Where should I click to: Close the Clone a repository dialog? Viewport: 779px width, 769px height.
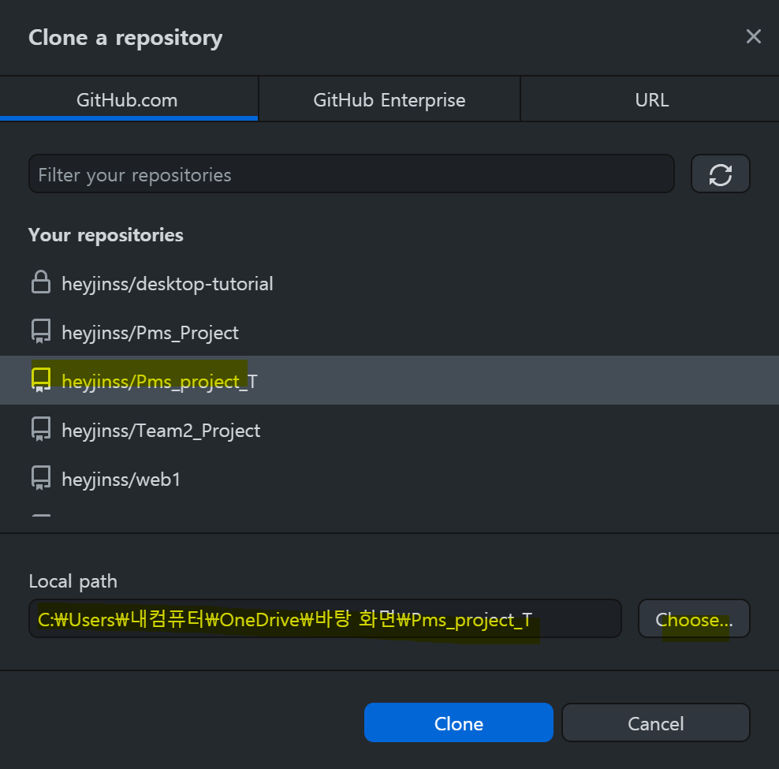coord(753,36)
